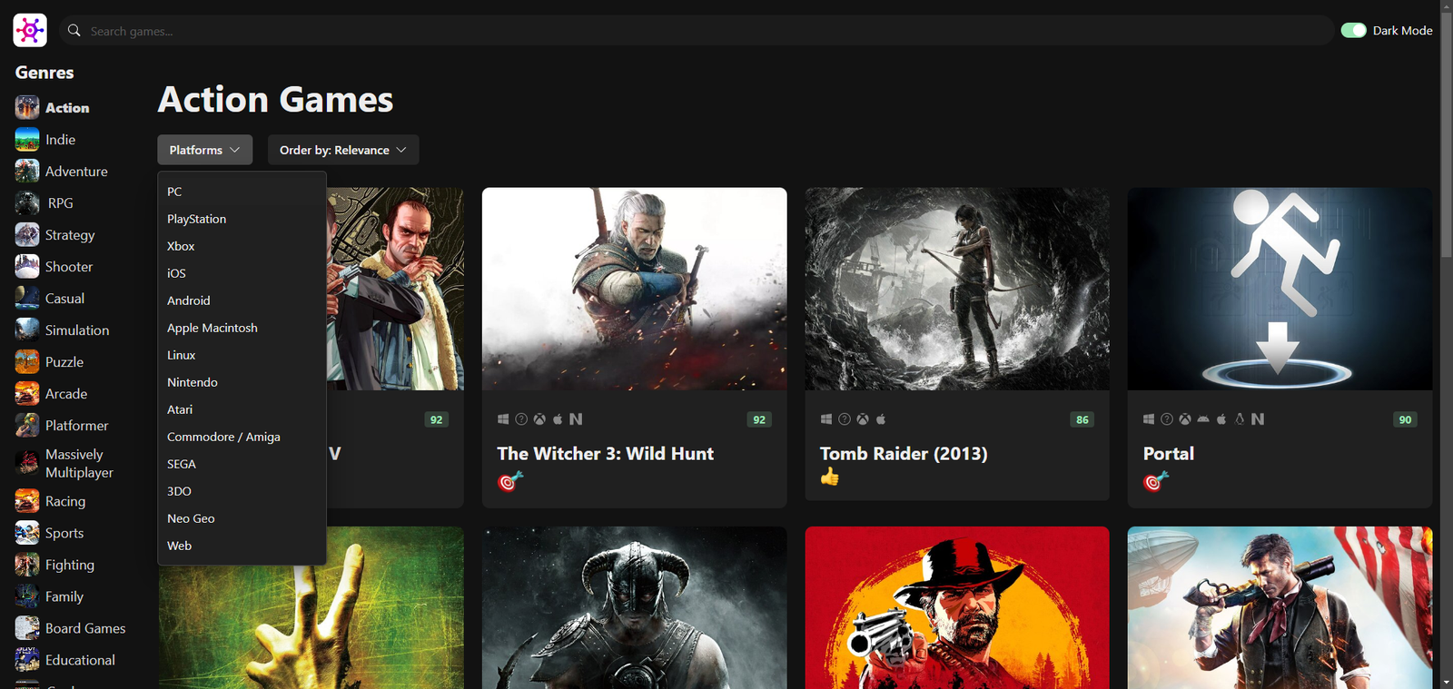
Task: Click the Nintendo icon on Witcher 3 card
Action: (x=576, y=419)
